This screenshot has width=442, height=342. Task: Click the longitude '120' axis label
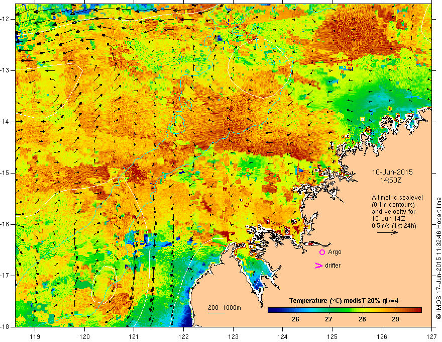click(x=84, y=336)
